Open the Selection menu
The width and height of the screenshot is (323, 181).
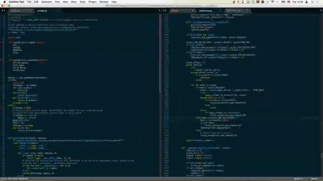(46, 2)
